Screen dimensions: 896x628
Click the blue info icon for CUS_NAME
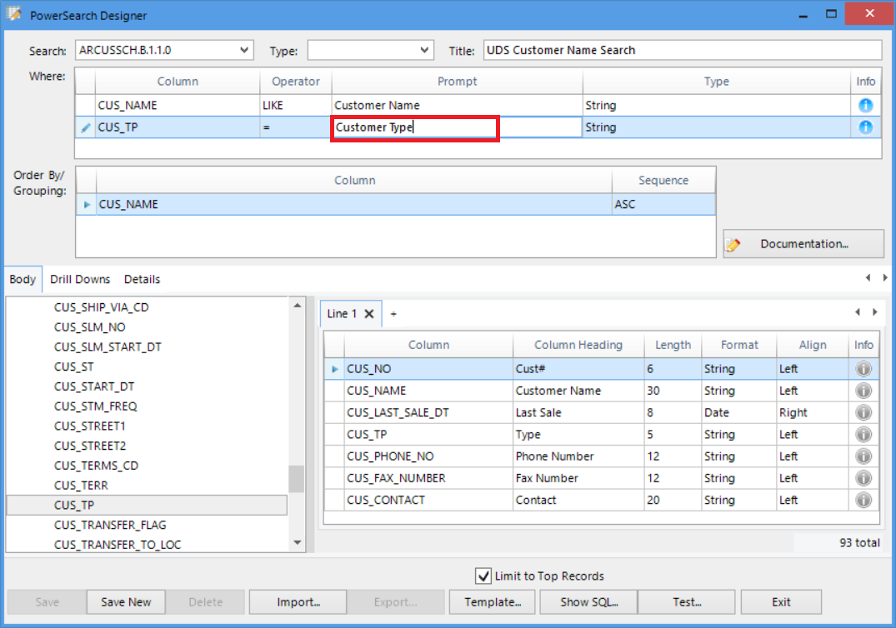coord(865,106)
